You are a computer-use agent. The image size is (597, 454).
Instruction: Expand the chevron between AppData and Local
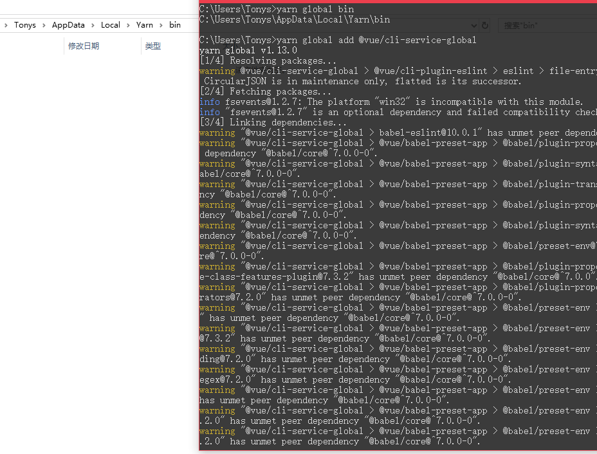pyautogui.click(x=93, y=25)
